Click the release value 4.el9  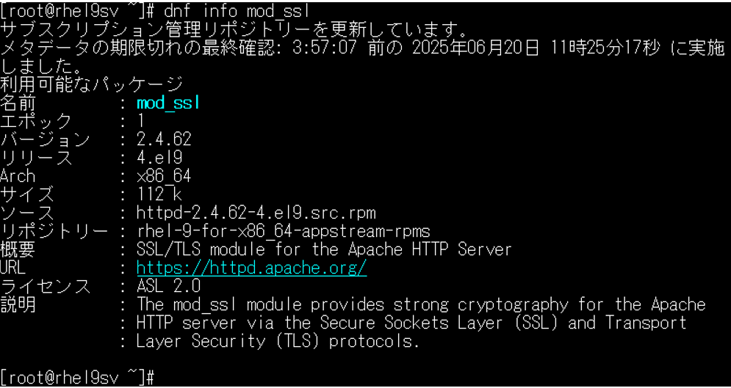(x=159, y=158)
